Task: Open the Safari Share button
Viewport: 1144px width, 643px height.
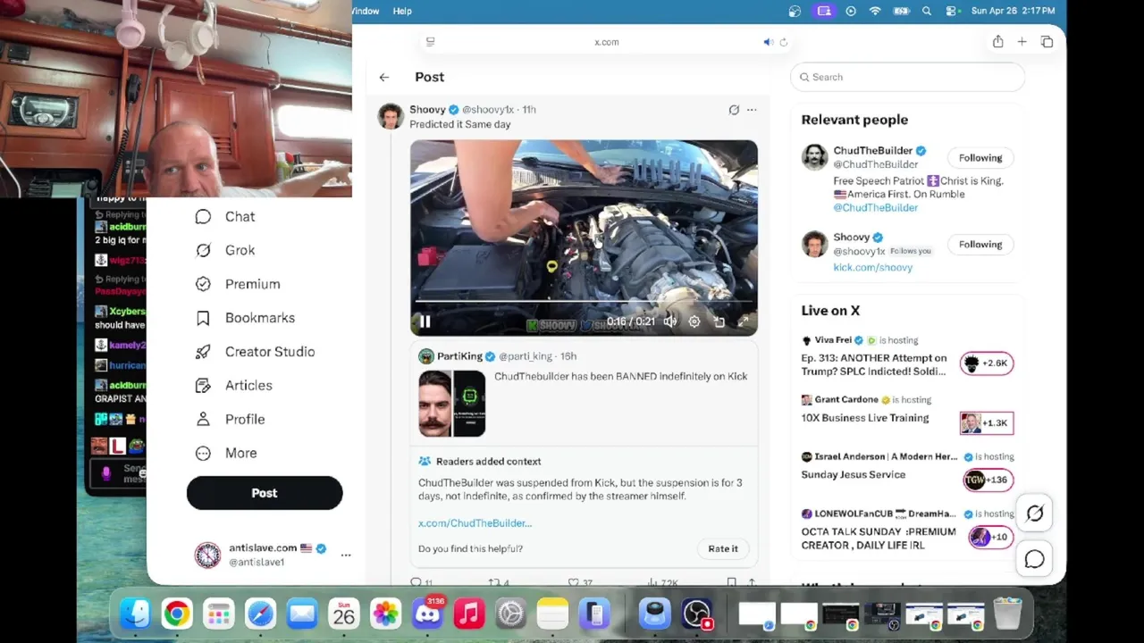Action: point(997,42)
